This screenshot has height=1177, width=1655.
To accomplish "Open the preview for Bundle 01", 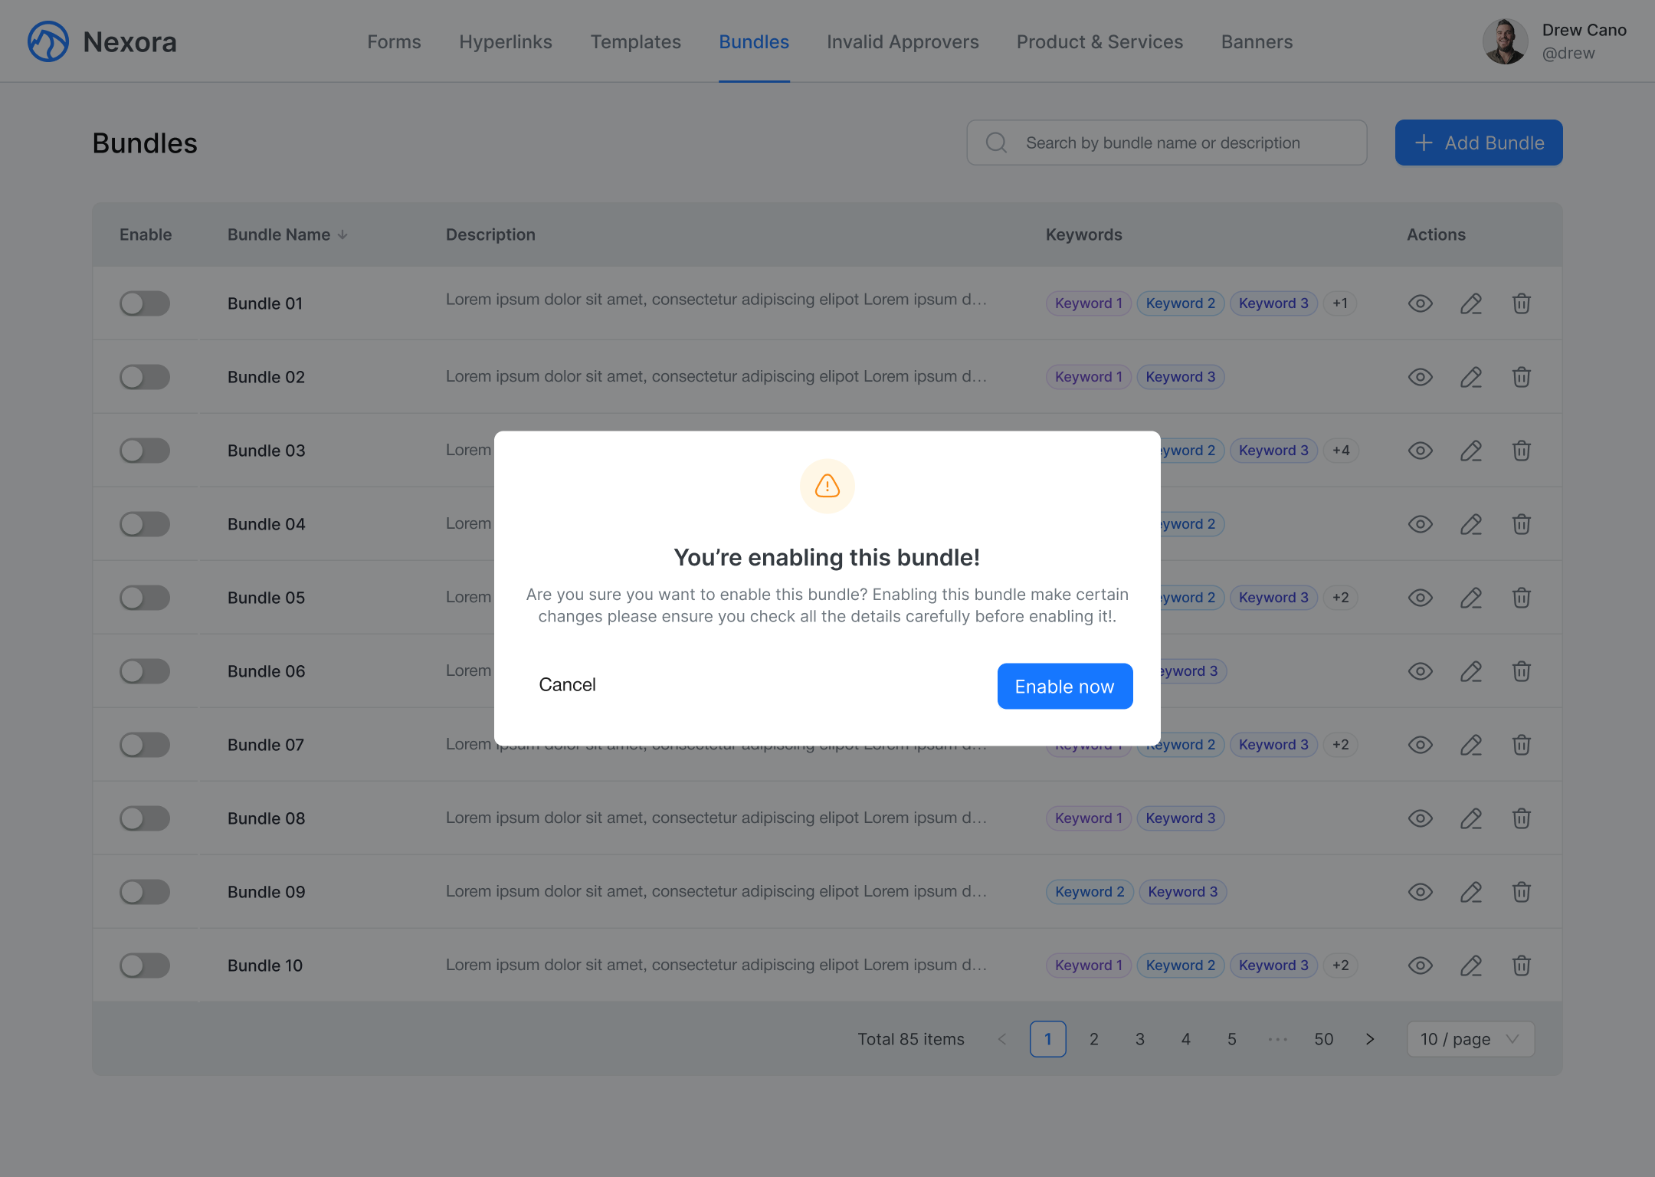I will 1420,303.
